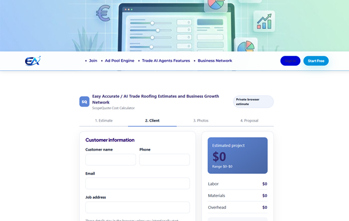The height and width of the screenshot is (221, 349).
Task: Click the Labor $0 row
Action: click(237, 184)
